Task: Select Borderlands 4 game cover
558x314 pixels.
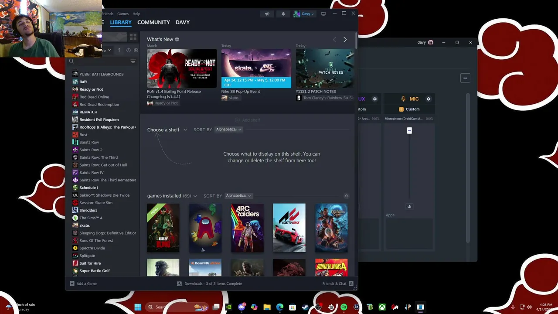Action: [331, 267]
